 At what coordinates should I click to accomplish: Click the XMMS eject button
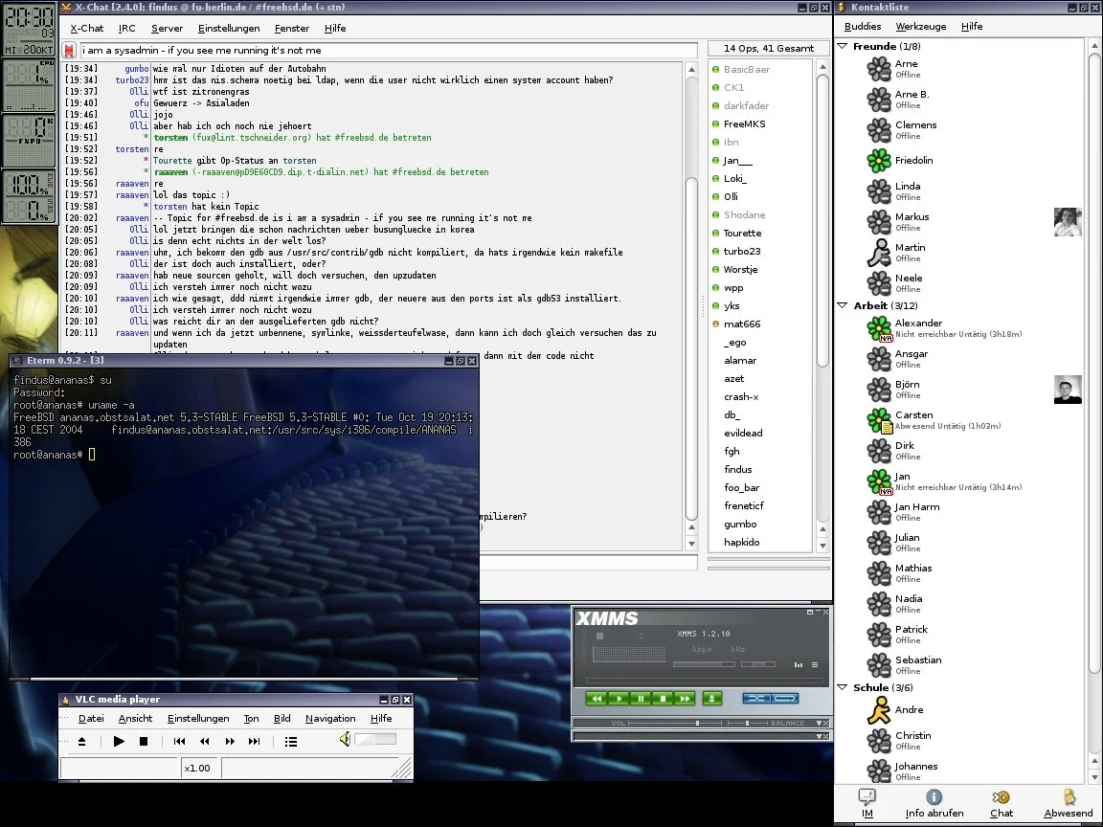pos(711,699)
